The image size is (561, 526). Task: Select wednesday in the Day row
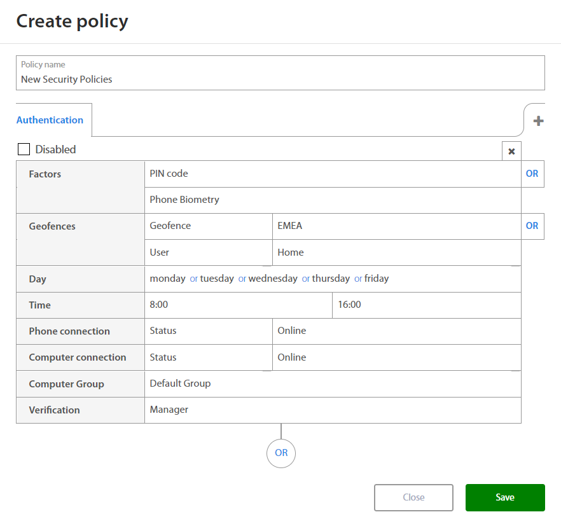tap(273, 279)
